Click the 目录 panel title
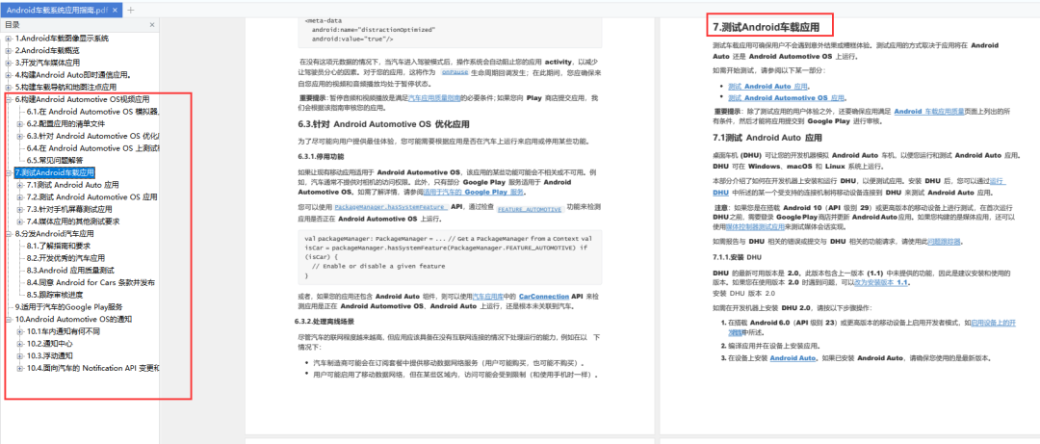Image resolution: width=1040 pixels, height=444 pixels. (x=12, y=25)
